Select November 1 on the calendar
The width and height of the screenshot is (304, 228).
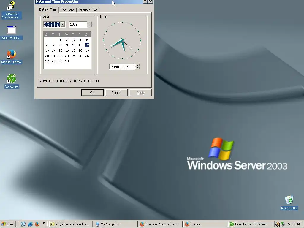60,40
